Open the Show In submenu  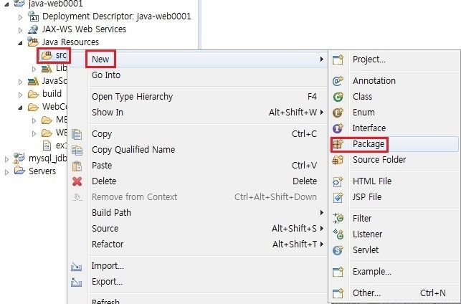click(197, 113)
